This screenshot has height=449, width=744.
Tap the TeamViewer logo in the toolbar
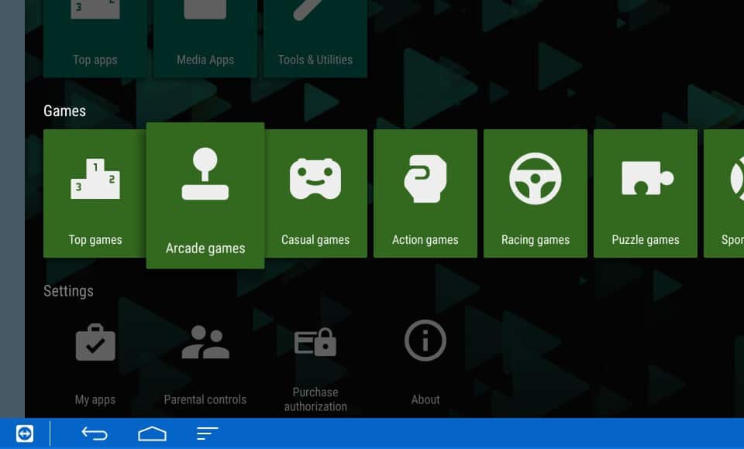(24, 433)
